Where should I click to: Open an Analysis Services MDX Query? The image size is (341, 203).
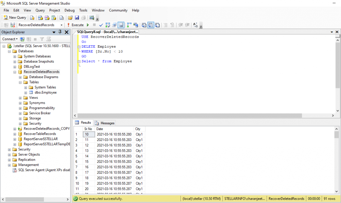[x=40, y=18]
